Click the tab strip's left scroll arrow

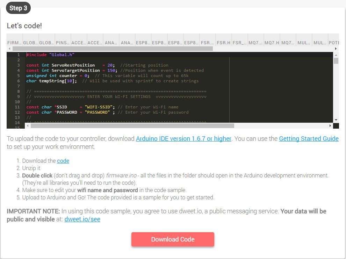[9, 49]
